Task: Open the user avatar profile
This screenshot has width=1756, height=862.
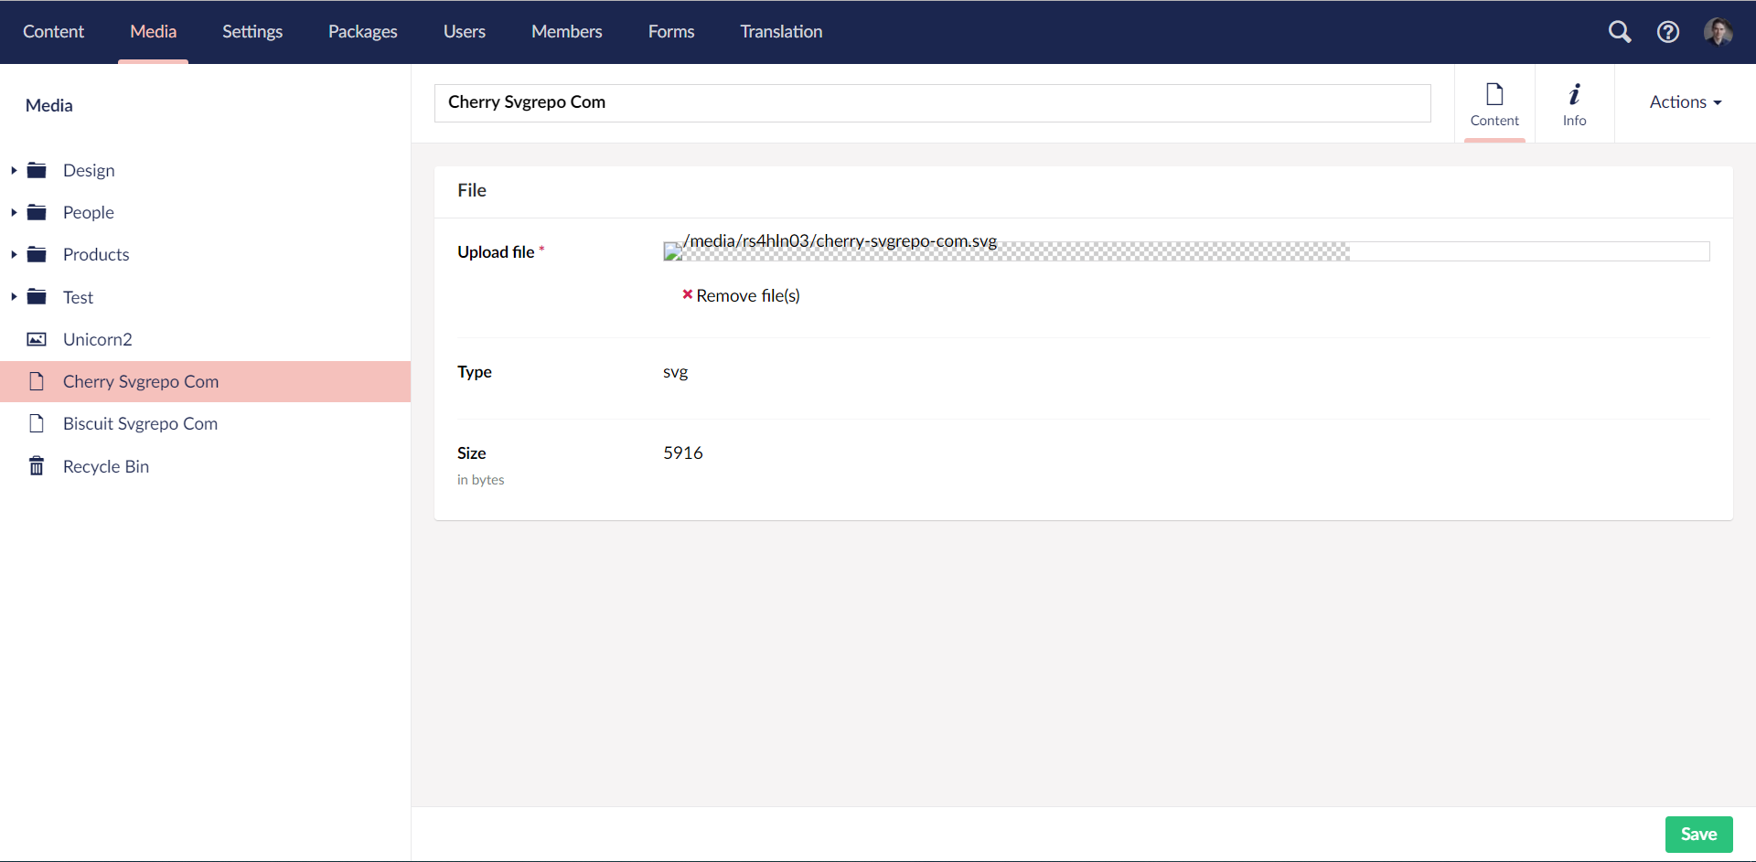Action: pos(1720,31)
